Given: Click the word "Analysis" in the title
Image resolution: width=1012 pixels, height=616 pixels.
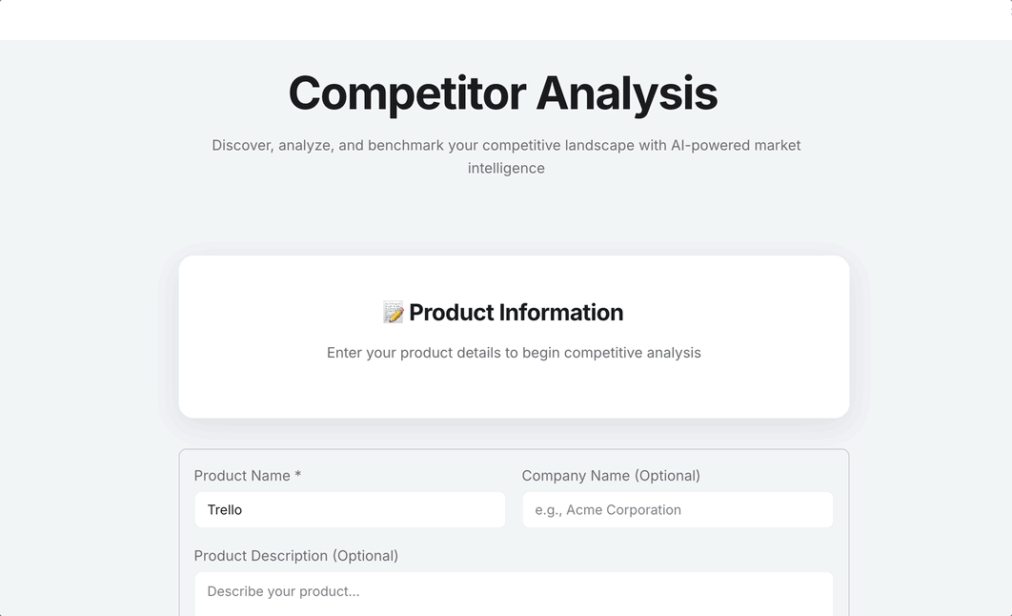Looking at the screenshot, I should click(626, 93).
